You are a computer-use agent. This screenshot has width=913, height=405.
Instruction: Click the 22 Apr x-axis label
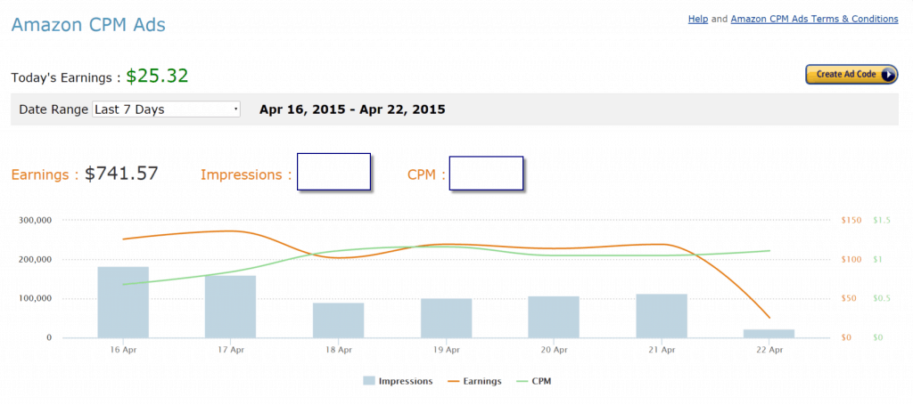coord(769,351)
